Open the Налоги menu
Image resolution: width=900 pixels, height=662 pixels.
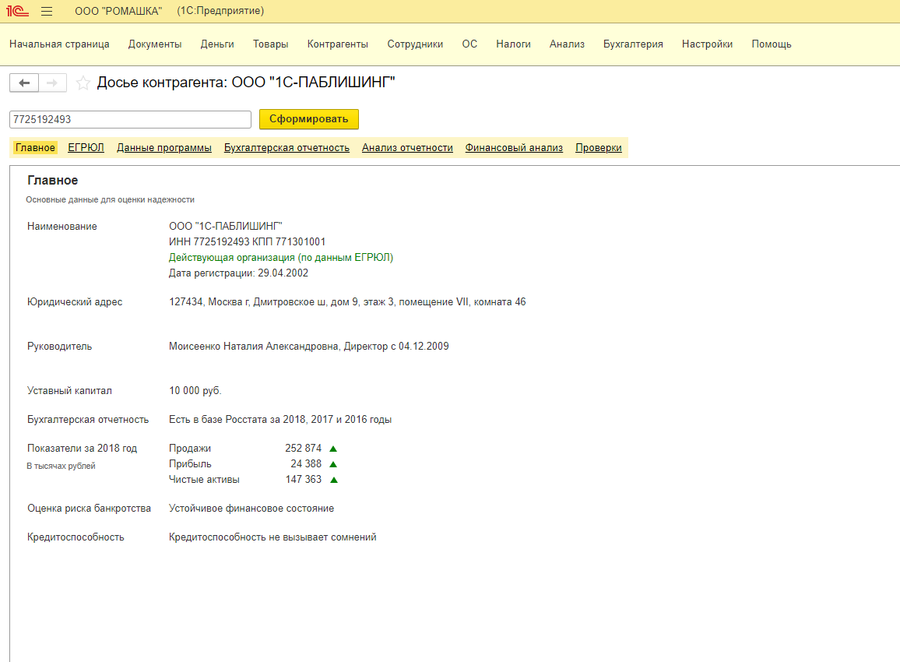pos(513,44)
